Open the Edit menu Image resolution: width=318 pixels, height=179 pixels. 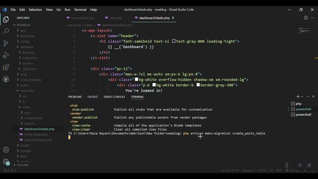coord(22,9)
